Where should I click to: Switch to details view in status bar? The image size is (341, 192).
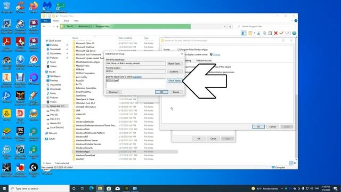(291, 163)
